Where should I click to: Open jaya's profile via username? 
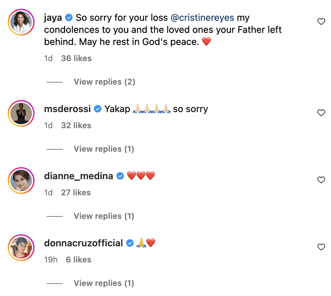[52, 17]
